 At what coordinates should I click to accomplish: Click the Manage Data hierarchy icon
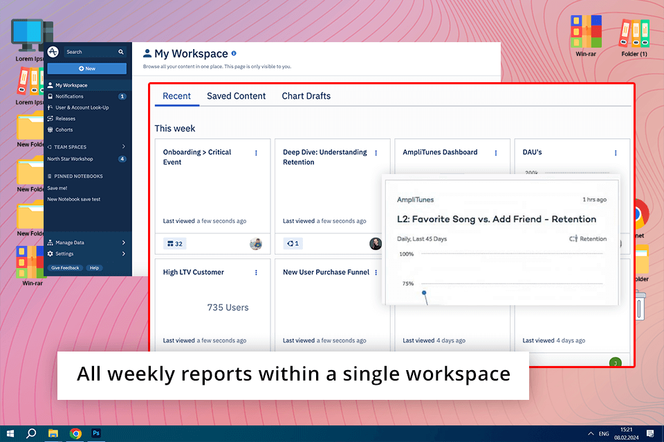[x=50, y=243]
